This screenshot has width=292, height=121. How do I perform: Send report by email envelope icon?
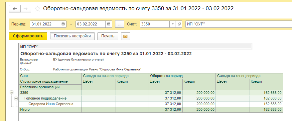[125, 36]
